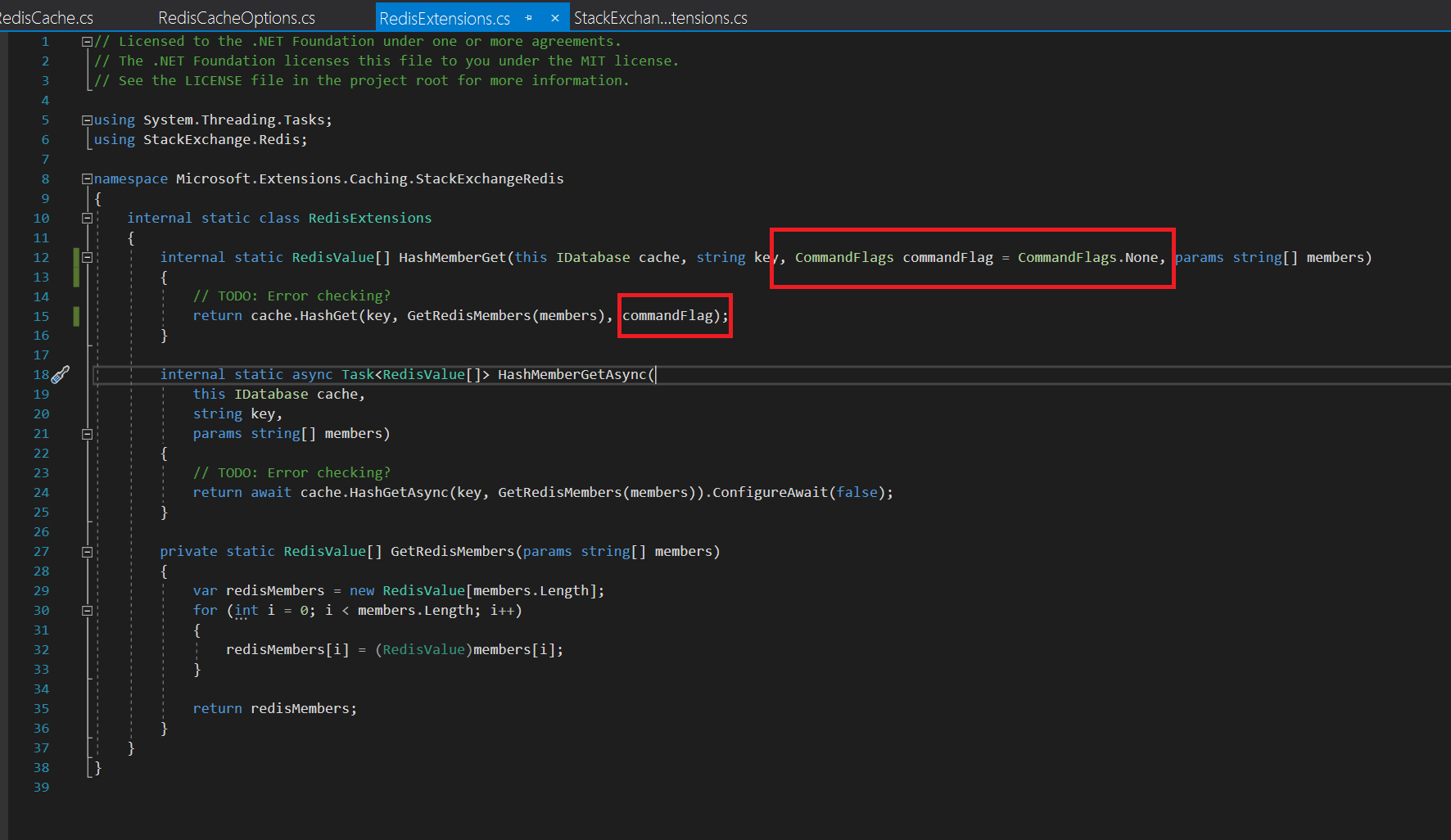Collapse the using statements region
The height and width of the screenshot is (840, 1451).
(x=87, y=120)
